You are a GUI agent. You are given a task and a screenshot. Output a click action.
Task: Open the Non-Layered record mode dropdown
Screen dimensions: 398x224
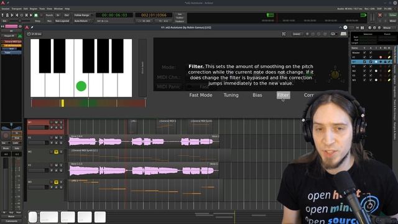(x=62, y=21)
